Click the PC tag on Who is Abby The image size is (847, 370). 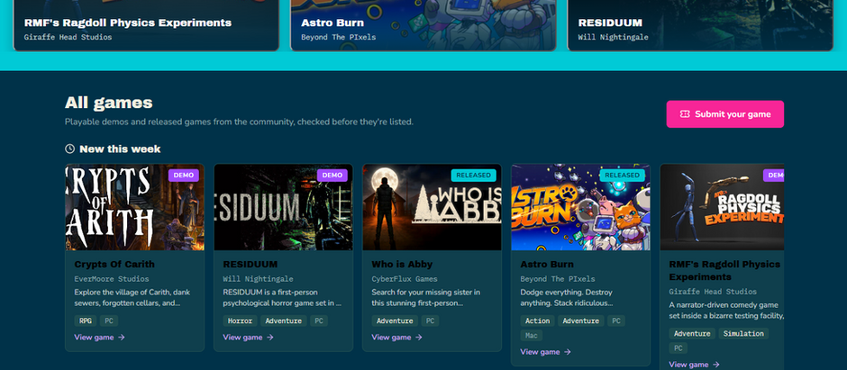430,320
